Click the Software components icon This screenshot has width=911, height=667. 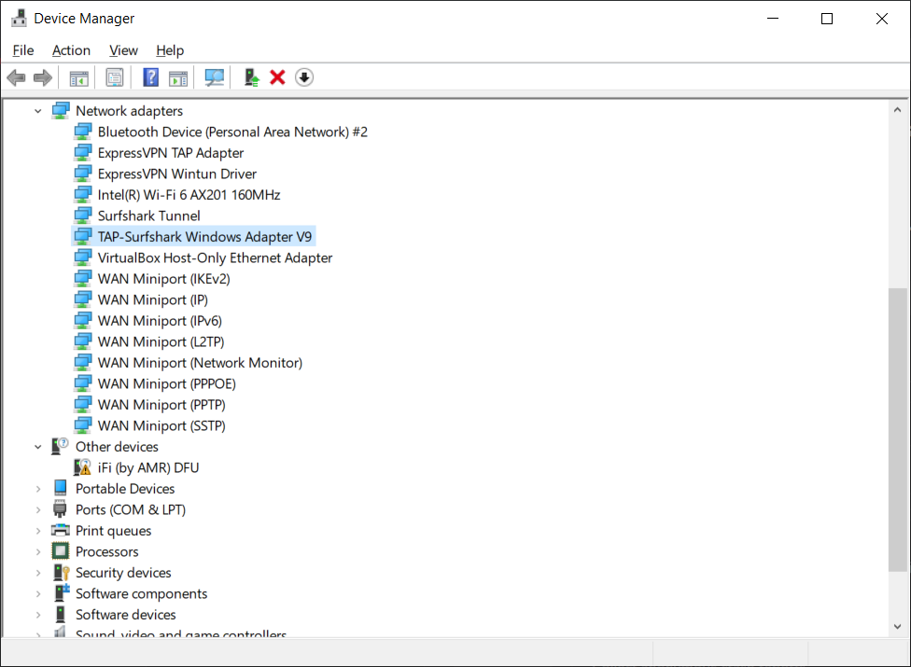[61, 592]
